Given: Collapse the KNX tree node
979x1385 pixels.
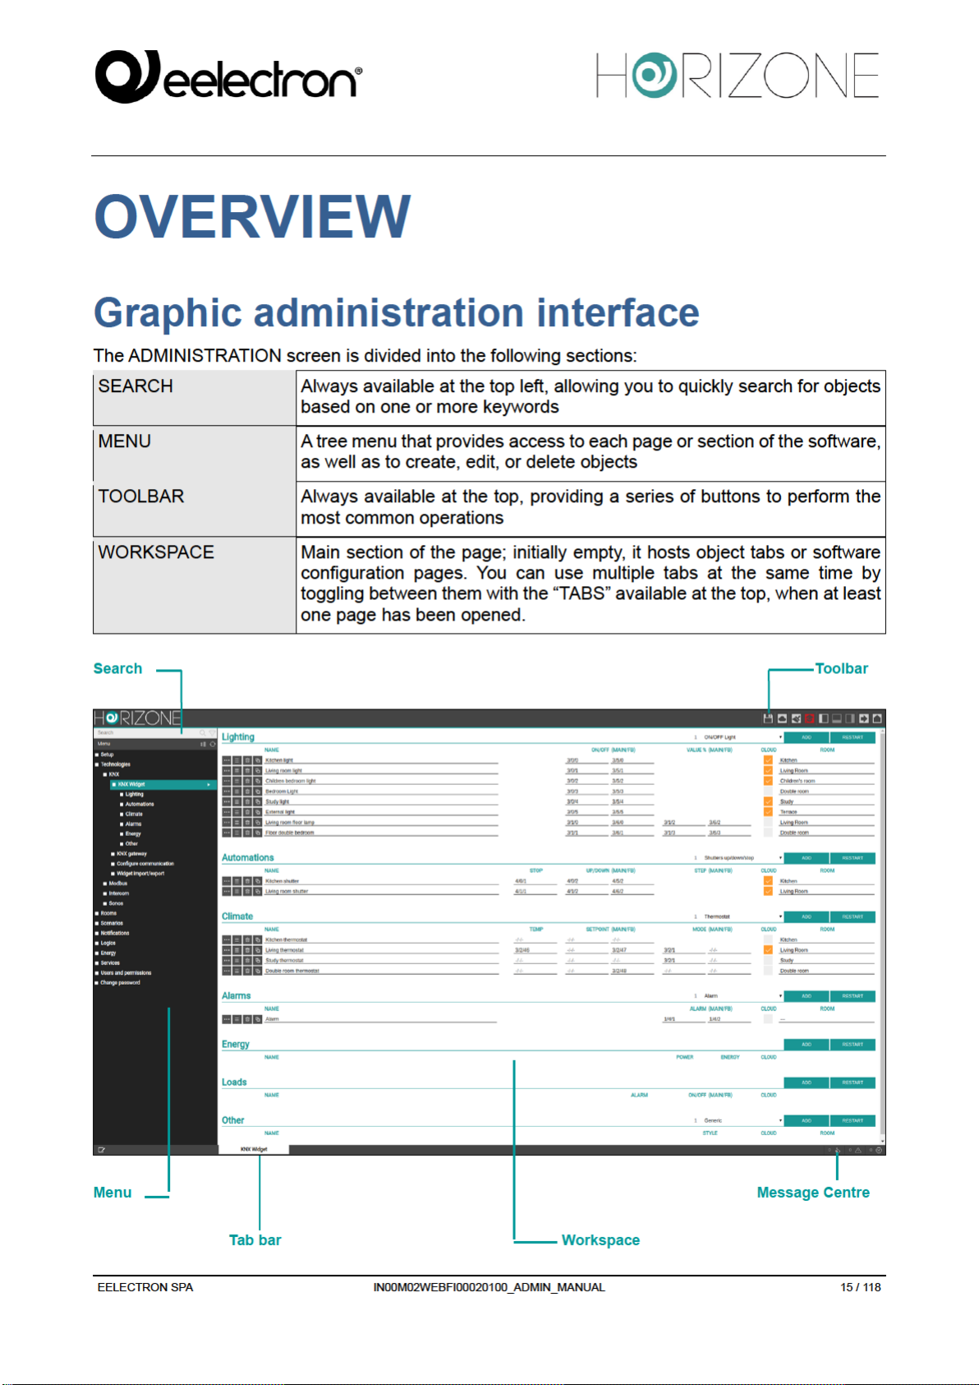Looking at the screenshot, I should (105, 774).
